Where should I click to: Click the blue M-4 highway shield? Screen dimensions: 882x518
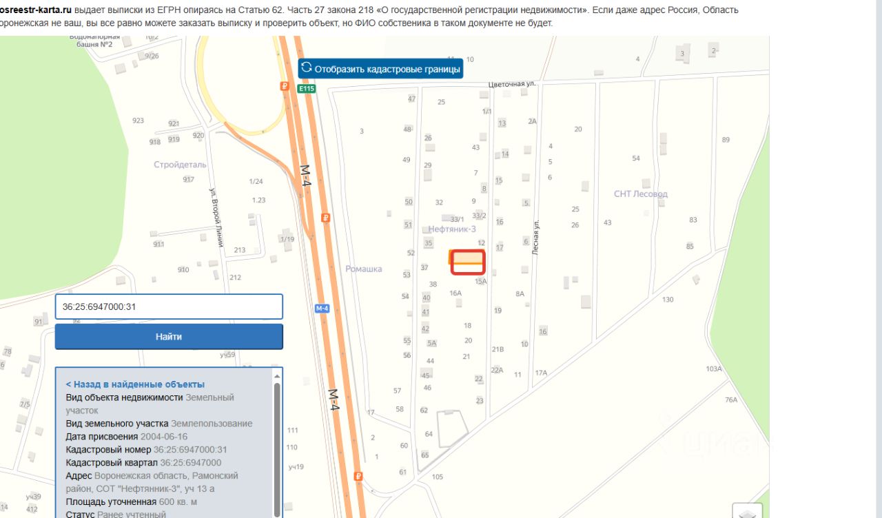point(322,309)
